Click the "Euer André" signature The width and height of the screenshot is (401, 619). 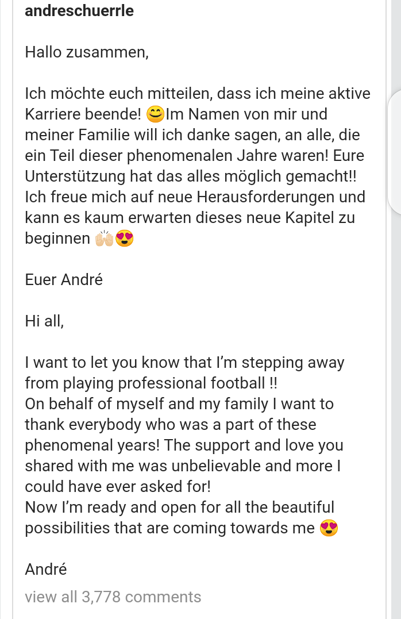[x=64, y=279]
